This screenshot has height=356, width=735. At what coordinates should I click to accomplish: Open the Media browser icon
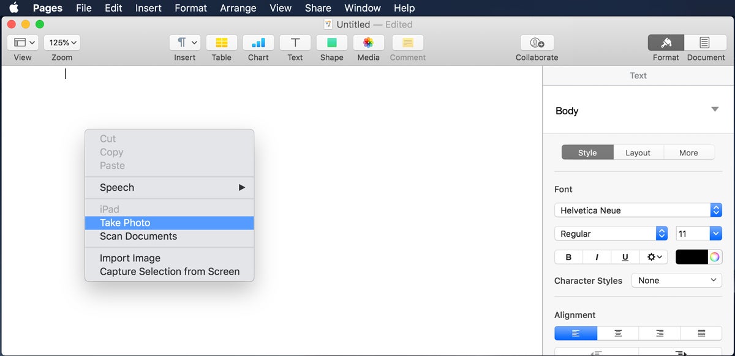click(x=369, y=42)
